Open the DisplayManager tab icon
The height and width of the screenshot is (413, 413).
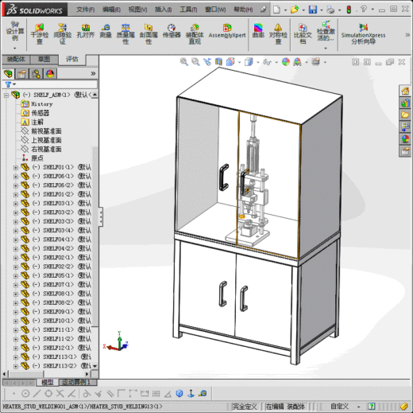tap(50, 73)
